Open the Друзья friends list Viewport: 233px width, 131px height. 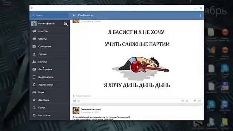(50, 54)
